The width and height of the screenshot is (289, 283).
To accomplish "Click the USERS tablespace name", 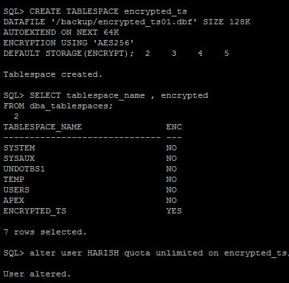I will [16, 190].
